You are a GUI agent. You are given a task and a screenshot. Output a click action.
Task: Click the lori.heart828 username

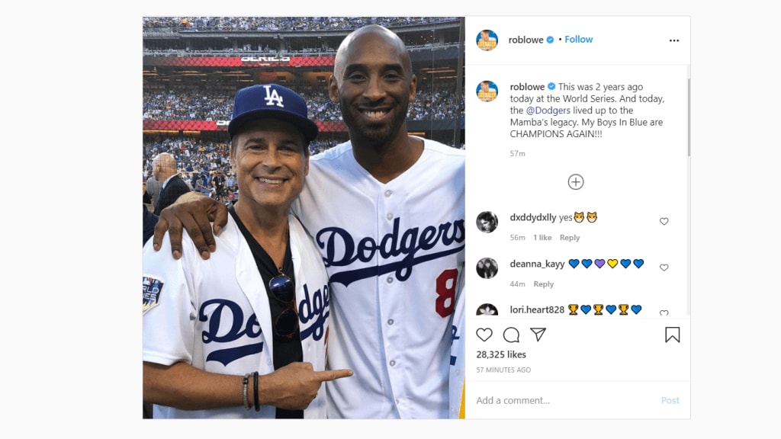click(537, 309)
